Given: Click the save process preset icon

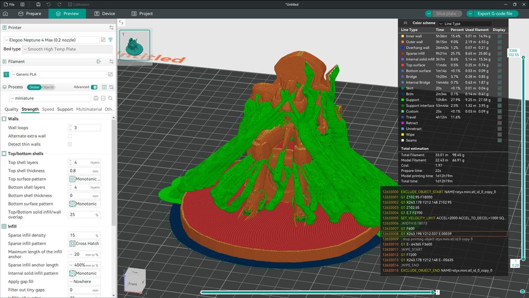Looking at the screenshot, I should click(x=96, y=98).
